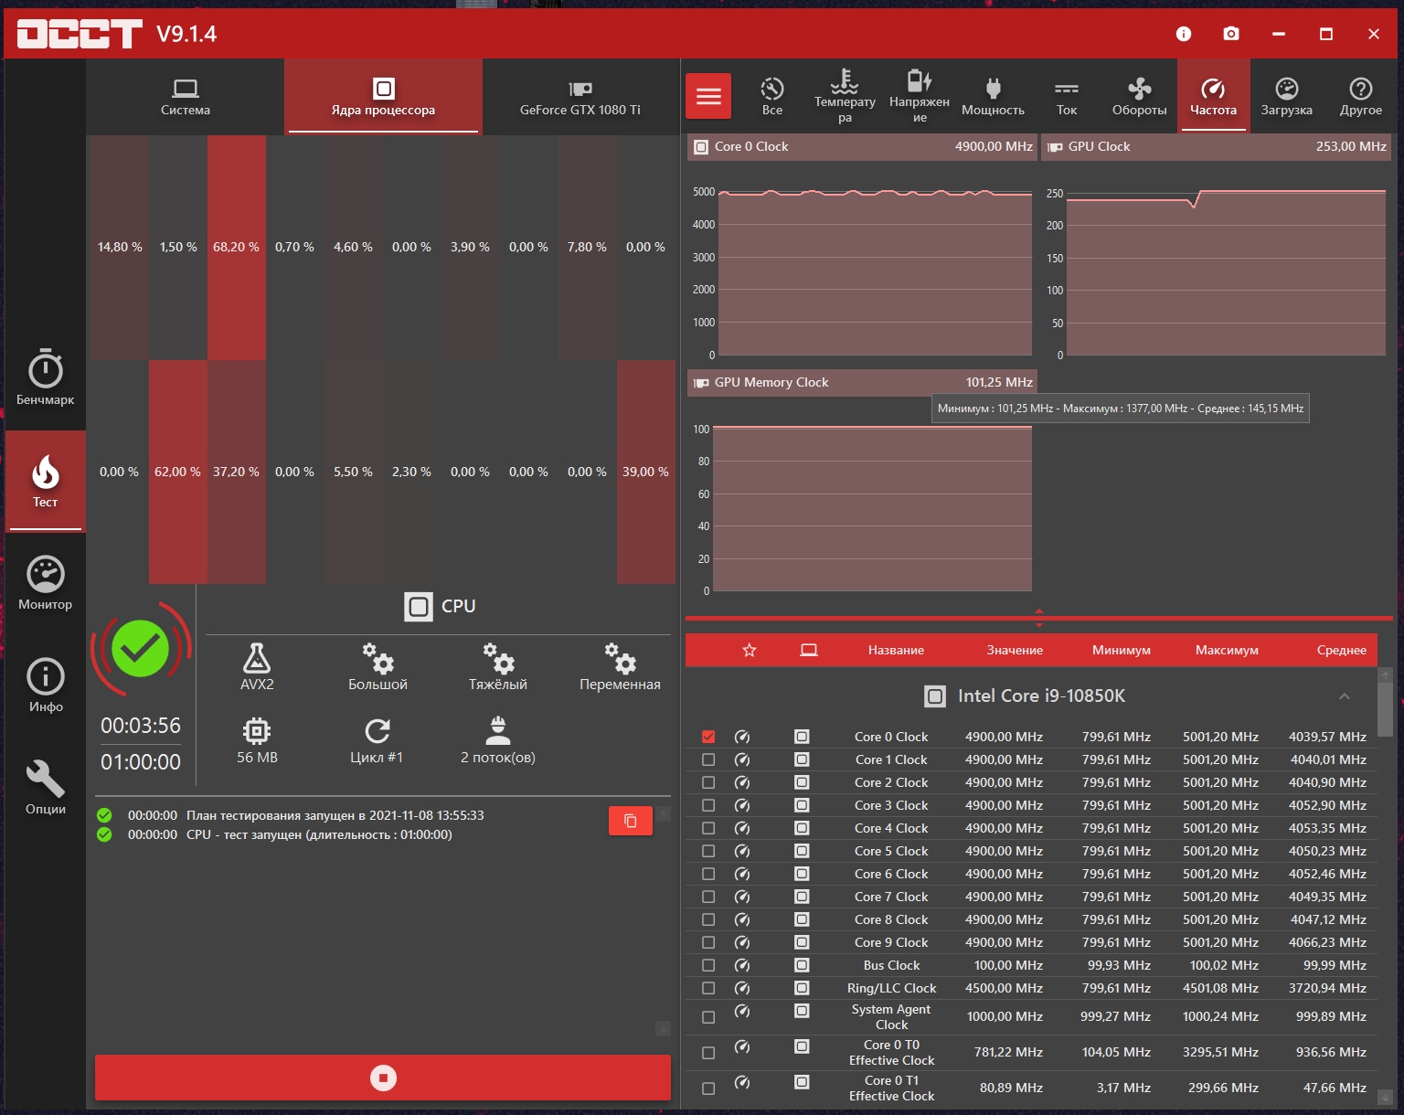Switch to GeForce GTX 1080 Ti tab
Viewport: 1404px width, 1115px height.
pos(580,97)
